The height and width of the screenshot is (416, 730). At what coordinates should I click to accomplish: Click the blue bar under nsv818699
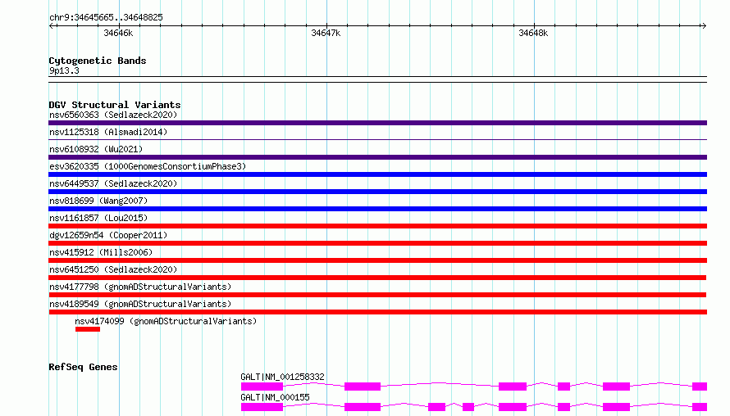click(377, 209)
